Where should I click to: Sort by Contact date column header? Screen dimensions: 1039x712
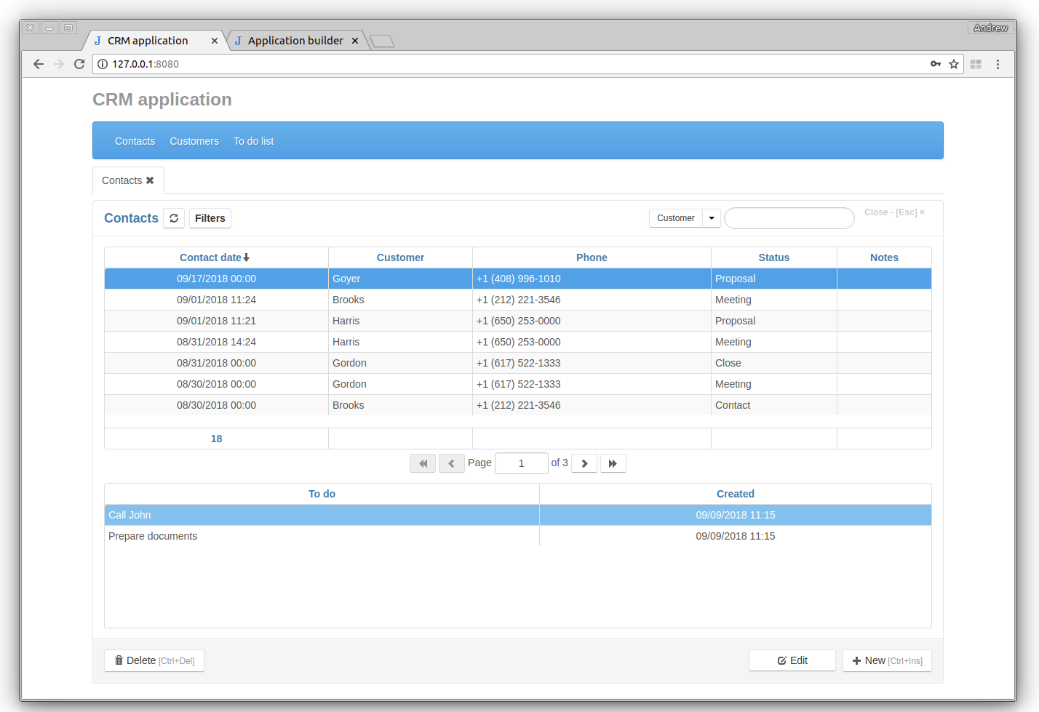216,257
